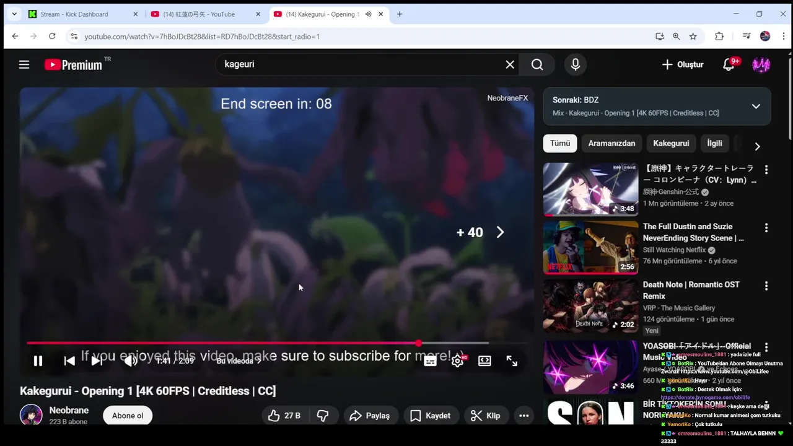Dislike the video thumbs down
The width and height of the screenshot is (793, 446).
click(323, 416)
